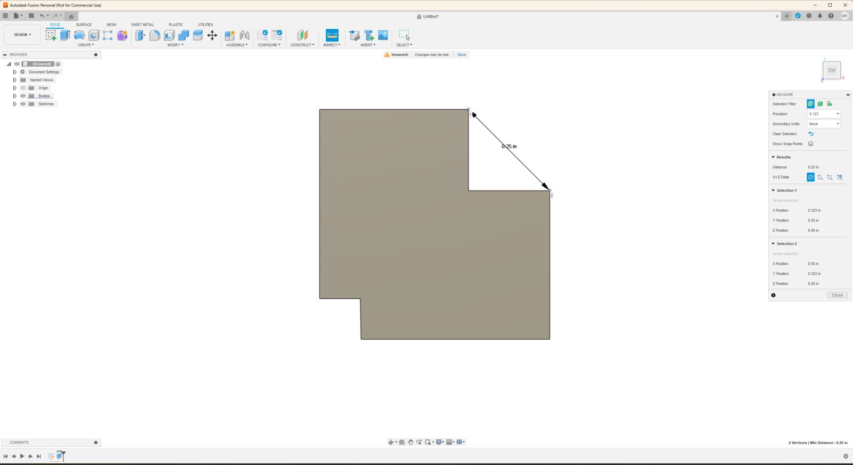This screenshot has height=465, width=853.
Task: Collapse the Selection 2 section
Action: [x=773, y=243]
